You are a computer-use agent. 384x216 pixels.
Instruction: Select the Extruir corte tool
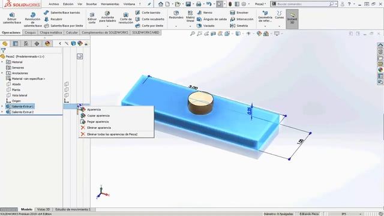tap(92, 19)
